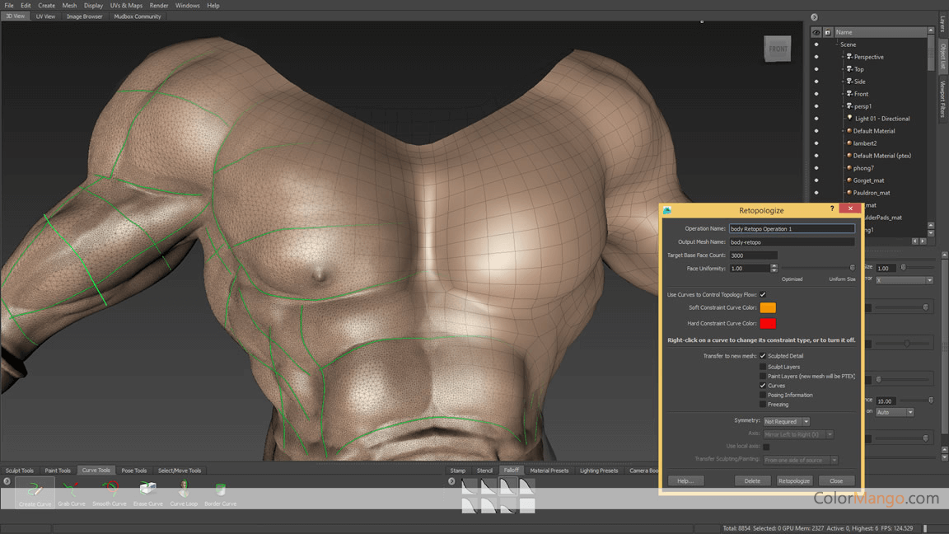Screen dimensions: 949x534
Task: Switch to the Pose Tools tab
Action: coord(133,470)
